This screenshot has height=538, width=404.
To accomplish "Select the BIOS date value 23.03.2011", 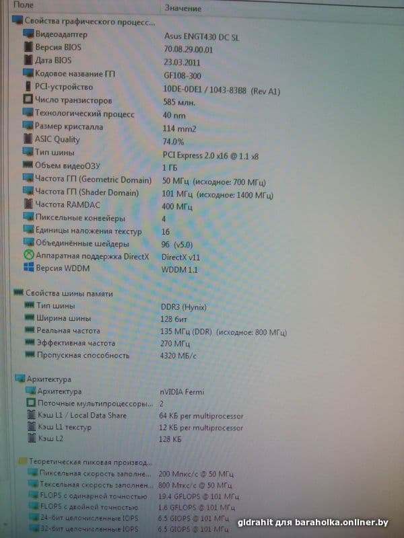I will 182,63.
